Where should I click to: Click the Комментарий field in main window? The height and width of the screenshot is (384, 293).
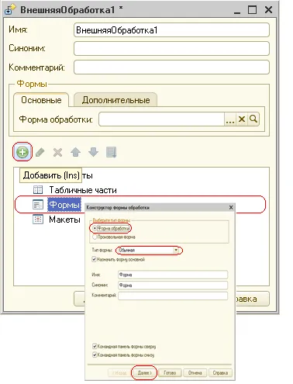[171, 67]
